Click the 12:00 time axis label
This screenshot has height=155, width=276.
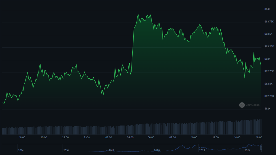[216, 138]
